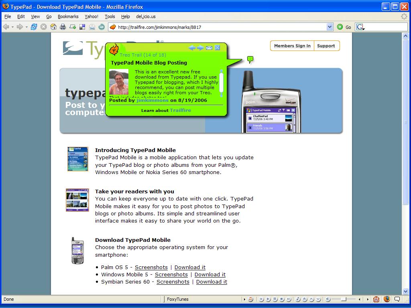This screenshot has height=308, width=411.
Task: Mute audio with FoxyTunes speaker icon
Action: [x=328, y=299]
